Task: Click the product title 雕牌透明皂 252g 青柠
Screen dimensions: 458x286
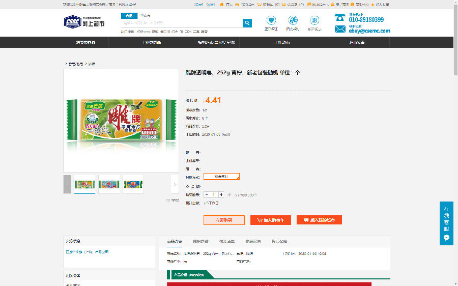Action: [x=243, y=73]
